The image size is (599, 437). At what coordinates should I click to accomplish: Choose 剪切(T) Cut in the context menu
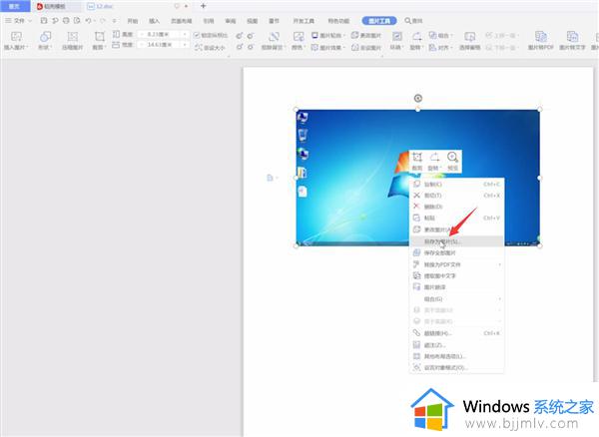(x=457, y=196)
